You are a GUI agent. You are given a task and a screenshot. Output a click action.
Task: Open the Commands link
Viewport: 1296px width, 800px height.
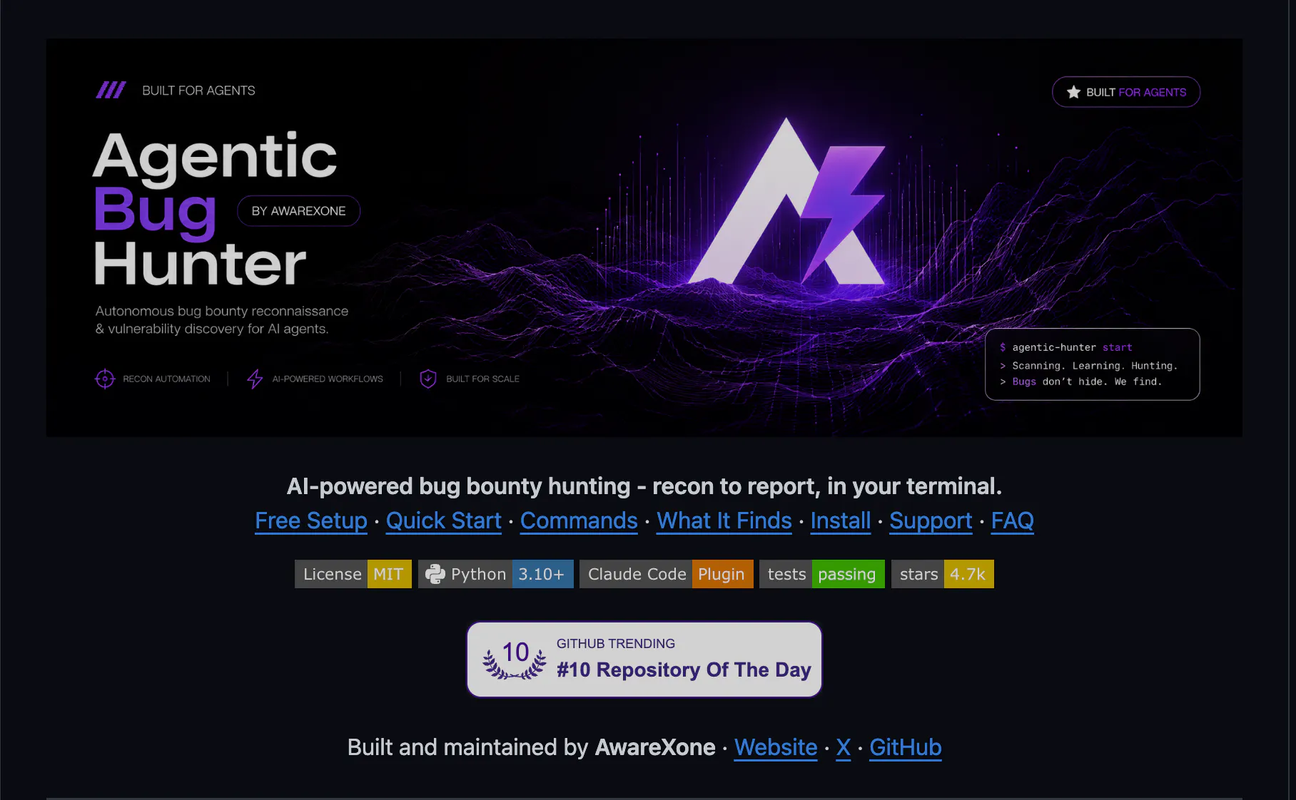tap(579, 520)
